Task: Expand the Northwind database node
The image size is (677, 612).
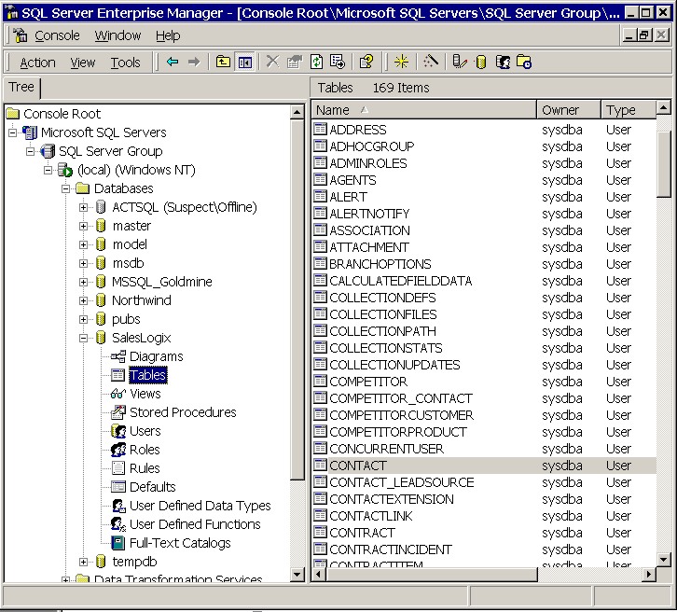Action: click(x=83, y=300)
